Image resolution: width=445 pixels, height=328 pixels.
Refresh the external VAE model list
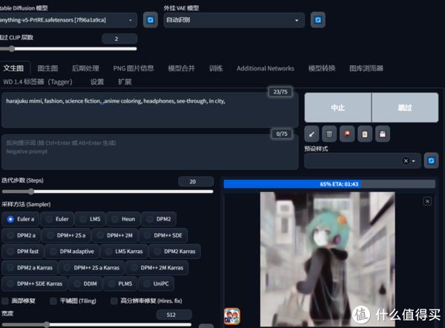(318, 20)
